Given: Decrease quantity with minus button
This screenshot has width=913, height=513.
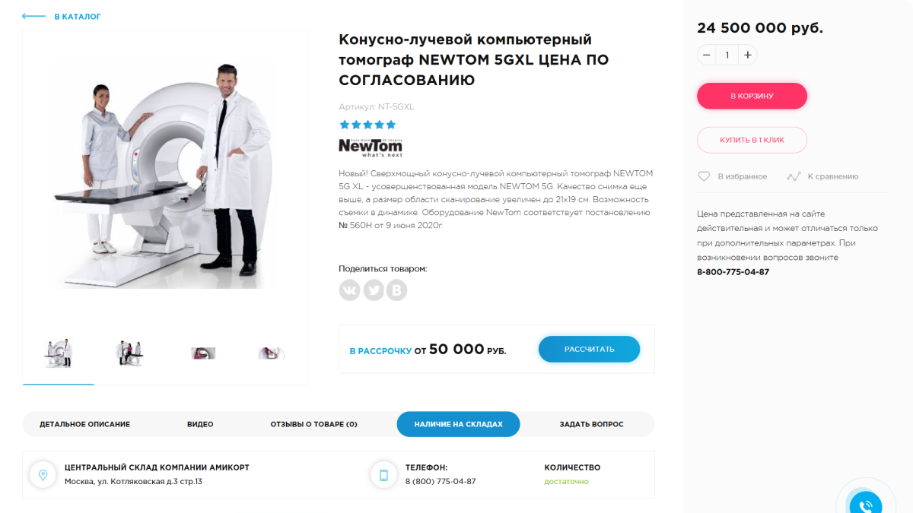Looking at the screenshot, I should pos(707,55).
